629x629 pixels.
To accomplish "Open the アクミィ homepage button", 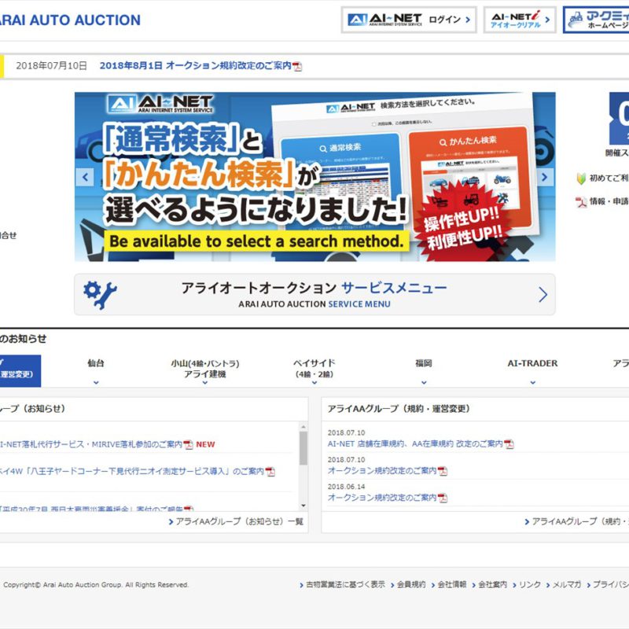I will point(597,20).
